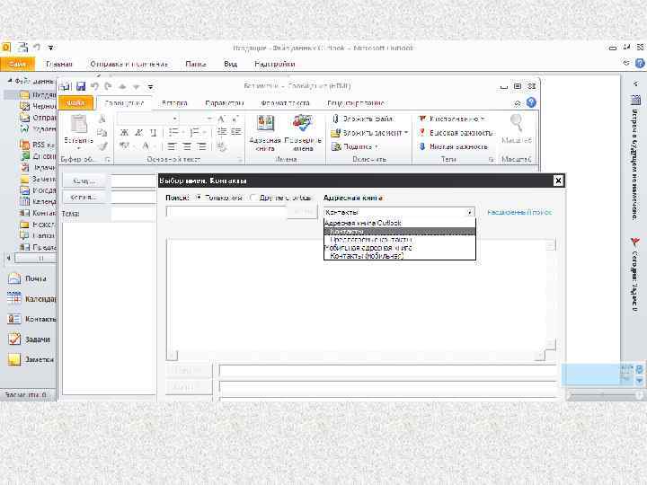Viewport: 647px width, 485px height.
Task: Open Отправка и получение tab
Action: pyautogui.click(x=129, y=64)
